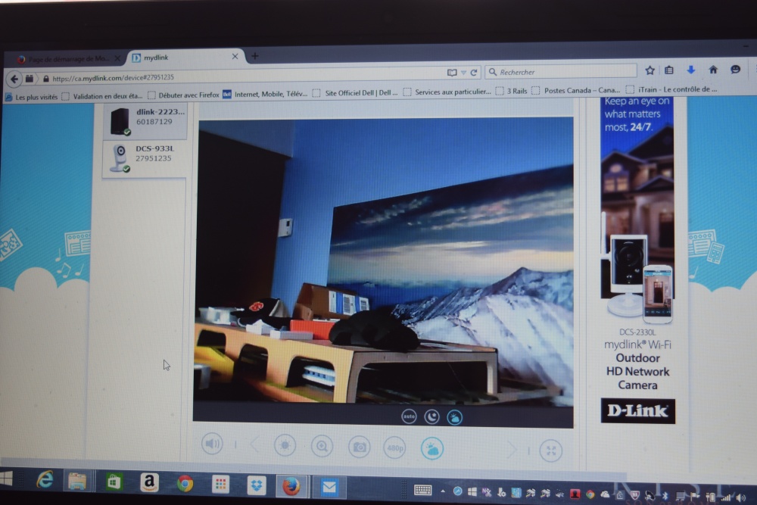This screenshot has height=505, width=757.
Task: Click the live camera video feed
Action: pyautogui.click(x=385, y=261)
